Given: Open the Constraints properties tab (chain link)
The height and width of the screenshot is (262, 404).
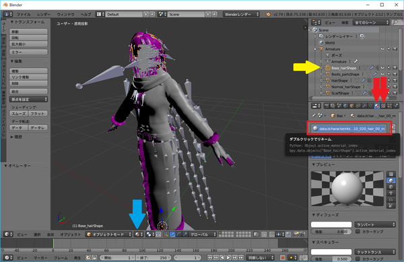Looking at the screenshot, I should (x=358, y=106).
